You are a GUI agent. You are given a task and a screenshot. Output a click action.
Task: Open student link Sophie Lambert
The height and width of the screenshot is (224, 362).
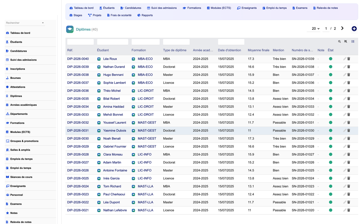click(114, 83)
